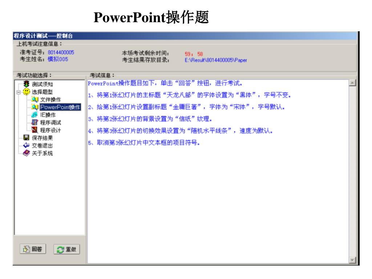This screenshot has width=372, height=279.
Task: Select the 选择题型 tree item
Action: click(42, 92)
